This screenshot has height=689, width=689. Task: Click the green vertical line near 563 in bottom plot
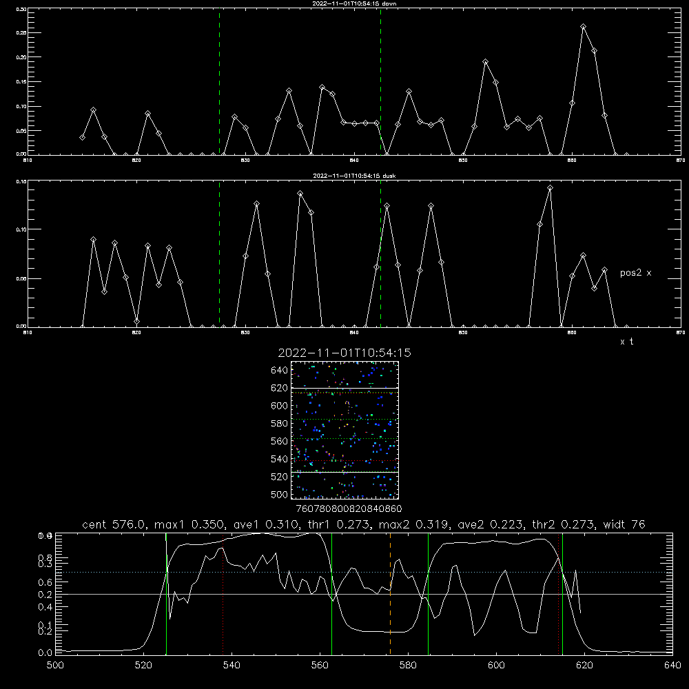[332, 594]
